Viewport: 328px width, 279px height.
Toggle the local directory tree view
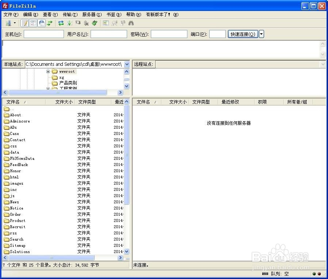[x=33, y=23]
